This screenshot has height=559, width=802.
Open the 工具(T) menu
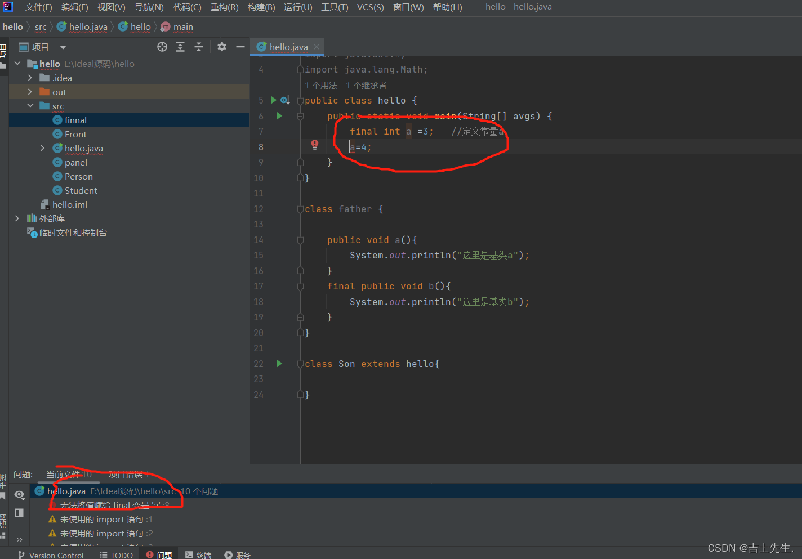(x=335, y=7)
